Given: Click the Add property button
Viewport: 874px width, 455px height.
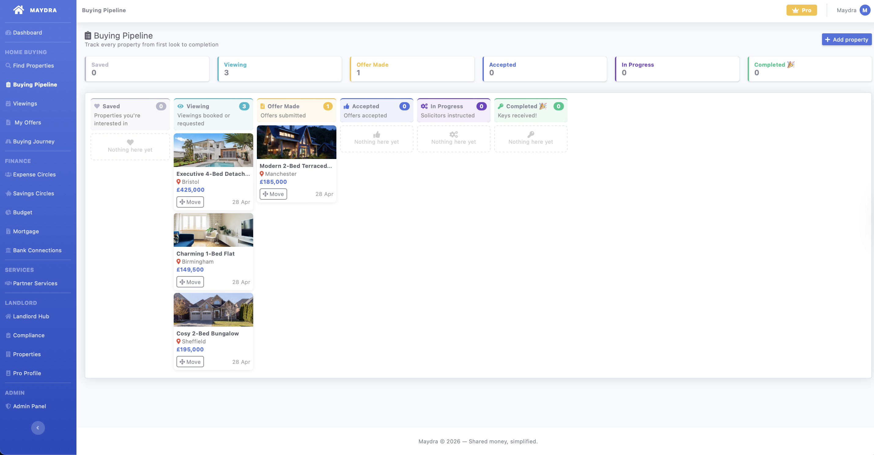Looking at the screenshot, I should click(846, 39).
